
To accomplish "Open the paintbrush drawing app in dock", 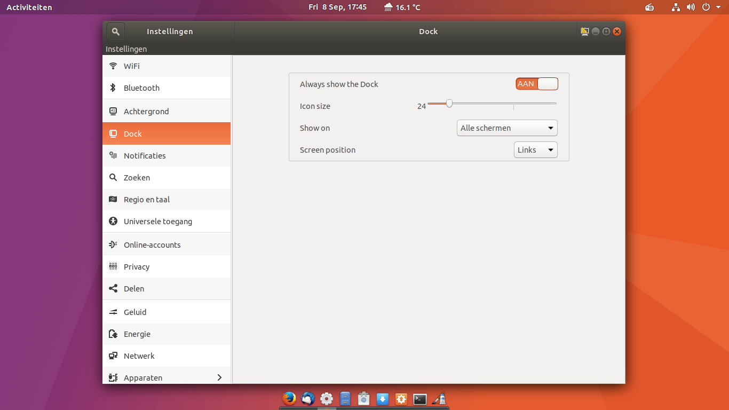I will 439,398.
